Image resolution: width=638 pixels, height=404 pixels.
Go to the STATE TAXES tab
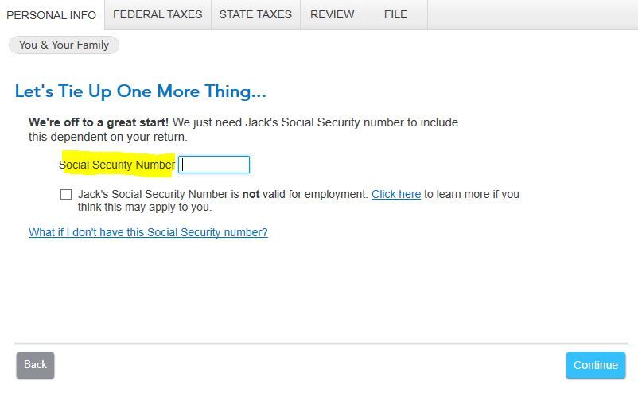255,14
